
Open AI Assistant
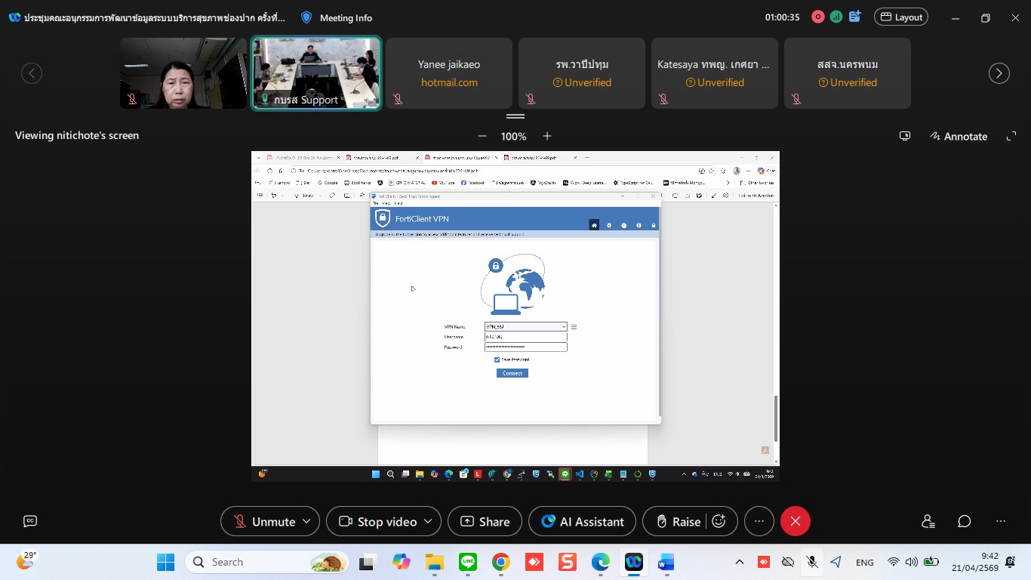582,521
